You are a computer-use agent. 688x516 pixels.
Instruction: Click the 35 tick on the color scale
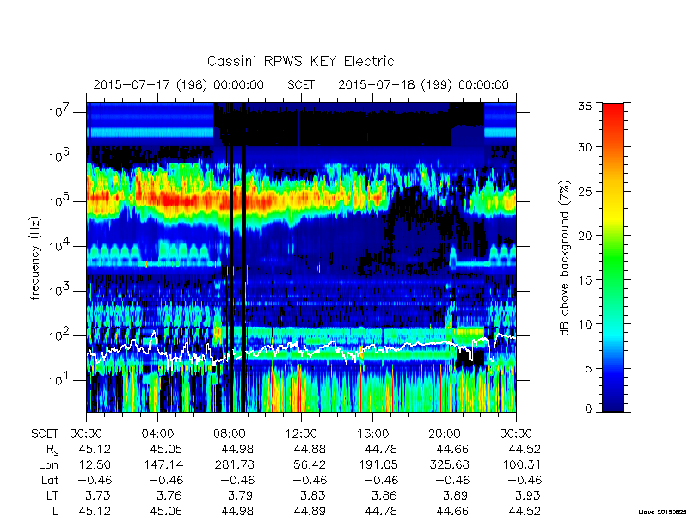coord(585,107)
